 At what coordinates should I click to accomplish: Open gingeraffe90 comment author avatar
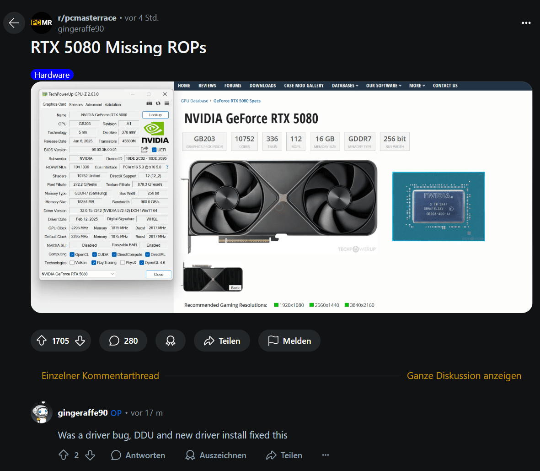[42, 412]
